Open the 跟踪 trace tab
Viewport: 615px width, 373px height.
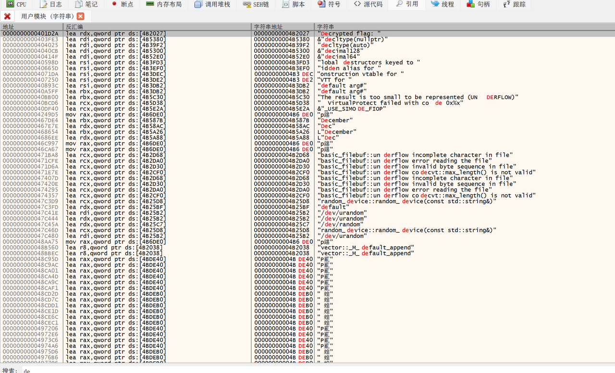(x=514, y=4)
